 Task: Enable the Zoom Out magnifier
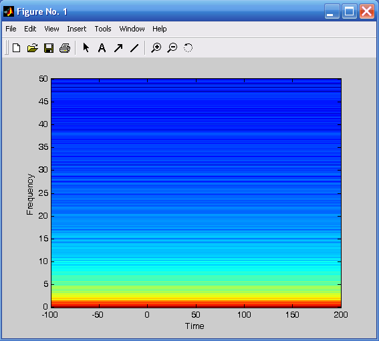click(172, 47)
